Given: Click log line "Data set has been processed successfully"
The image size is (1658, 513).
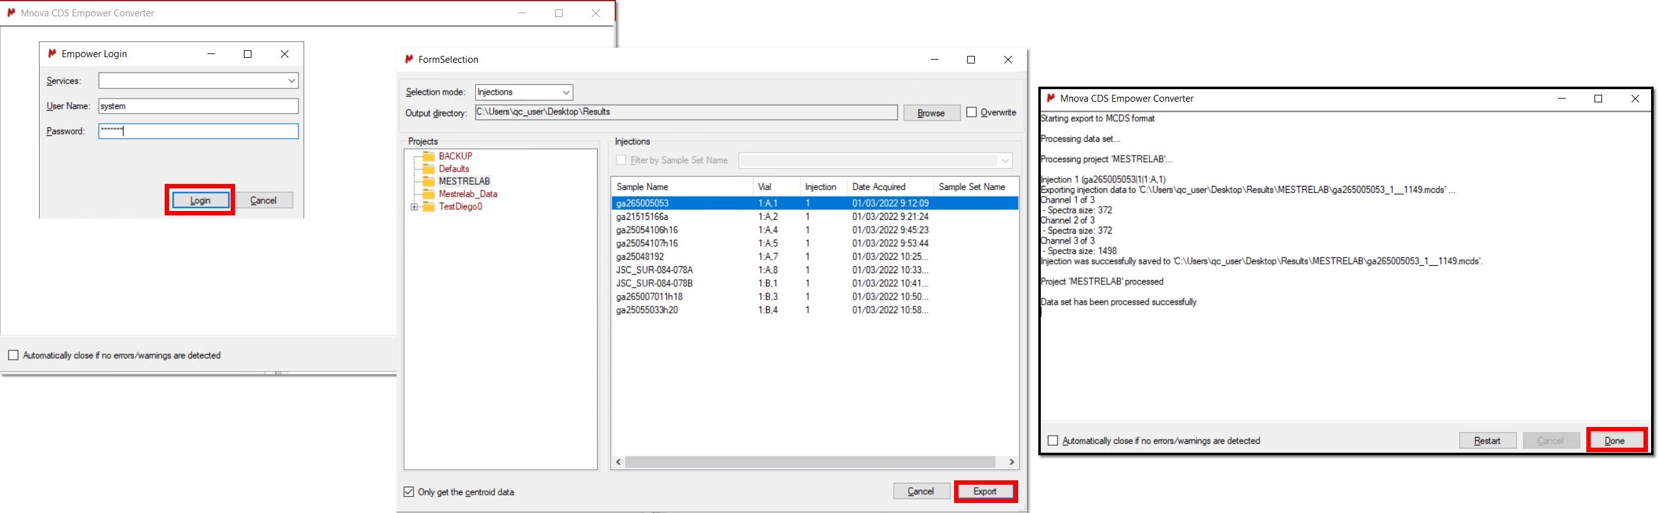Looking at the screenshot, I should (1119, 301).
